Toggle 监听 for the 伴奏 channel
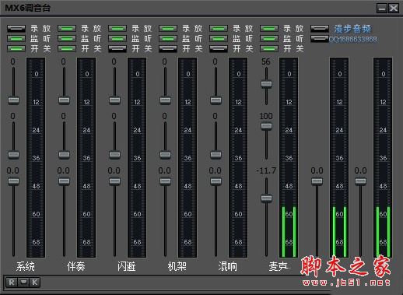The width and height of the screenshot is (403, 295). [x=67, y=39]
